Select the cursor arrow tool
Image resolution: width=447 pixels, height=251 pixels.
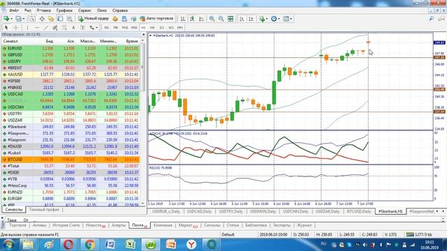click(x=6, y=28)
